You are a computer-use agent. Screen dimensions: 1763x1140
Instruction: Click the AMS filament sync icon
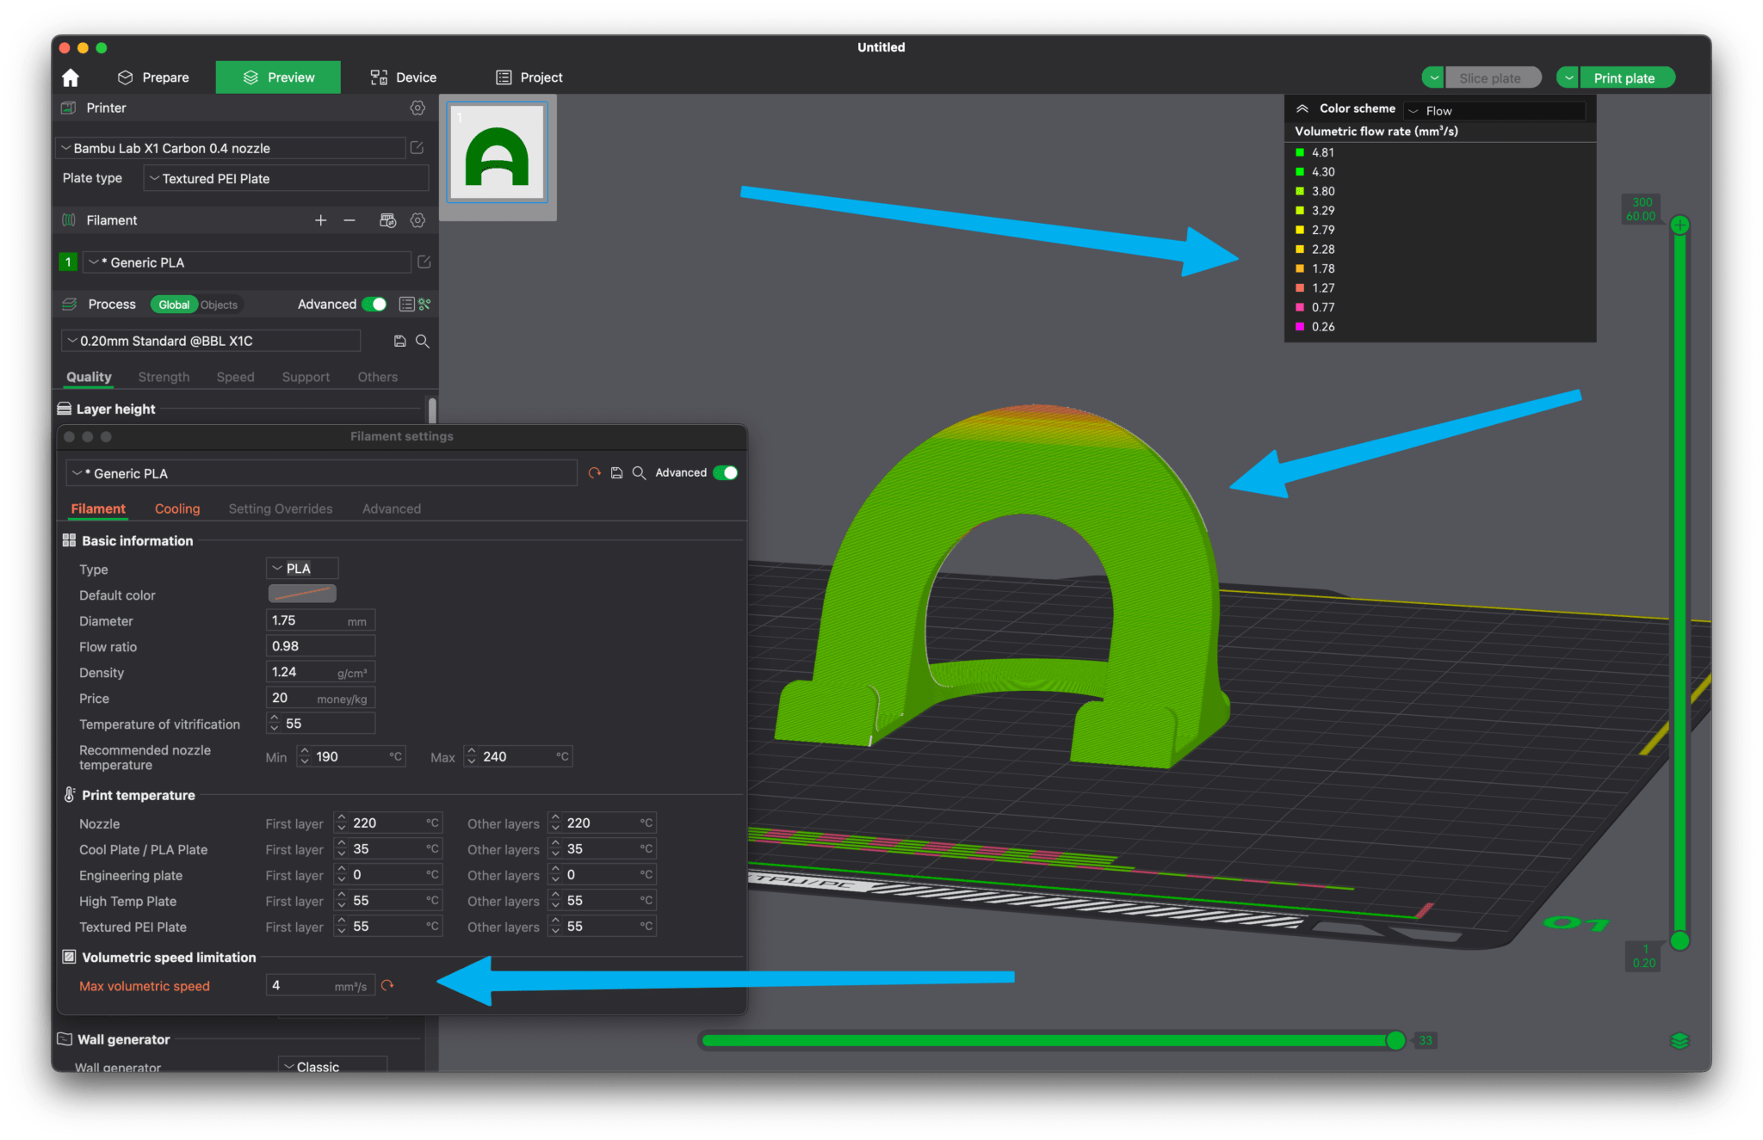pos(387,220)
